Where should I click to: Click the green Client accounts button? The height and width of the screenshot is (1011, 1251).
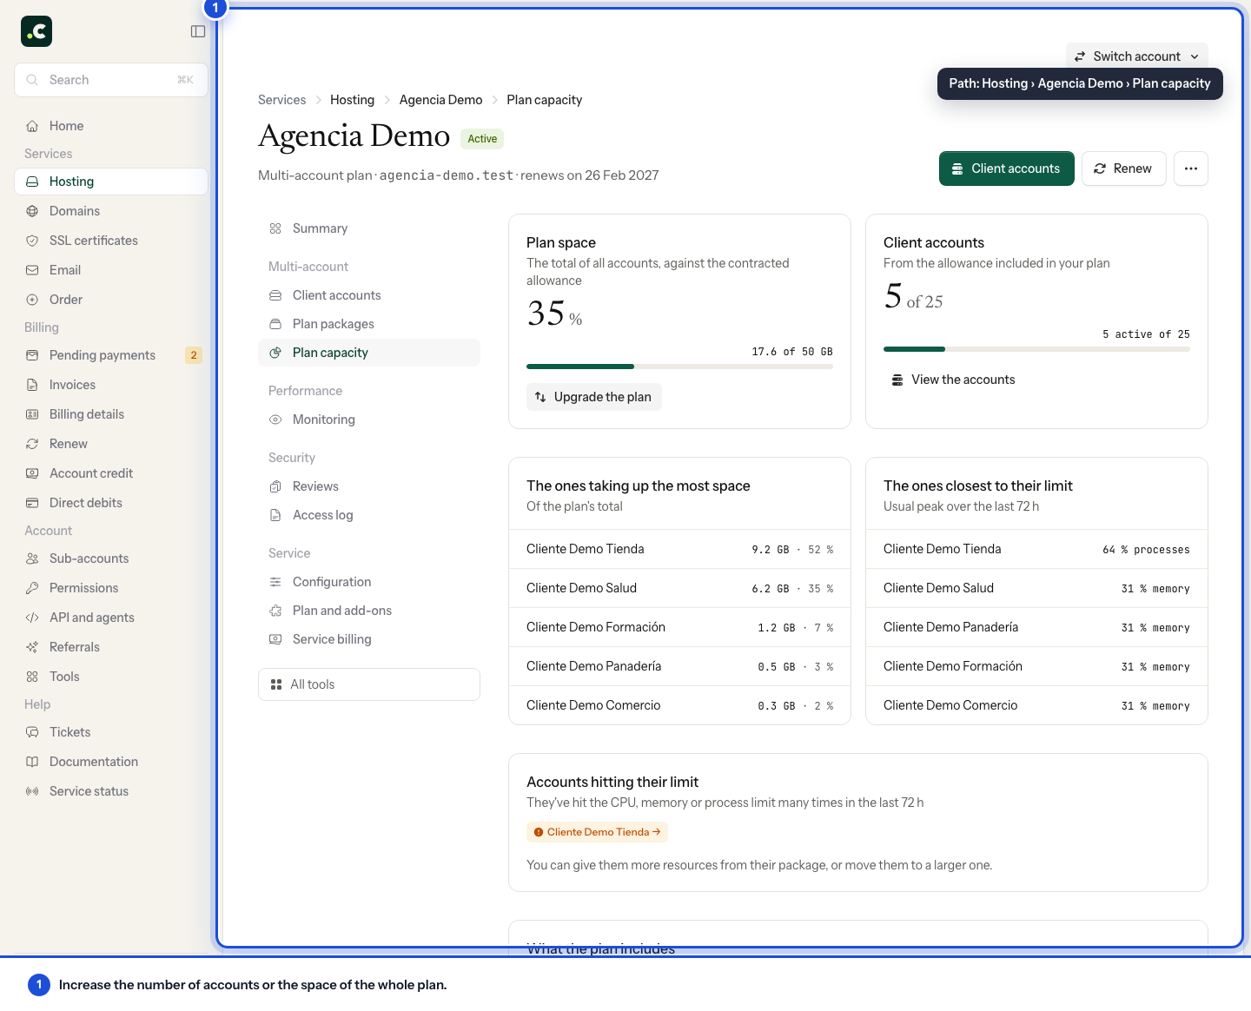[x=1006, y=168]
